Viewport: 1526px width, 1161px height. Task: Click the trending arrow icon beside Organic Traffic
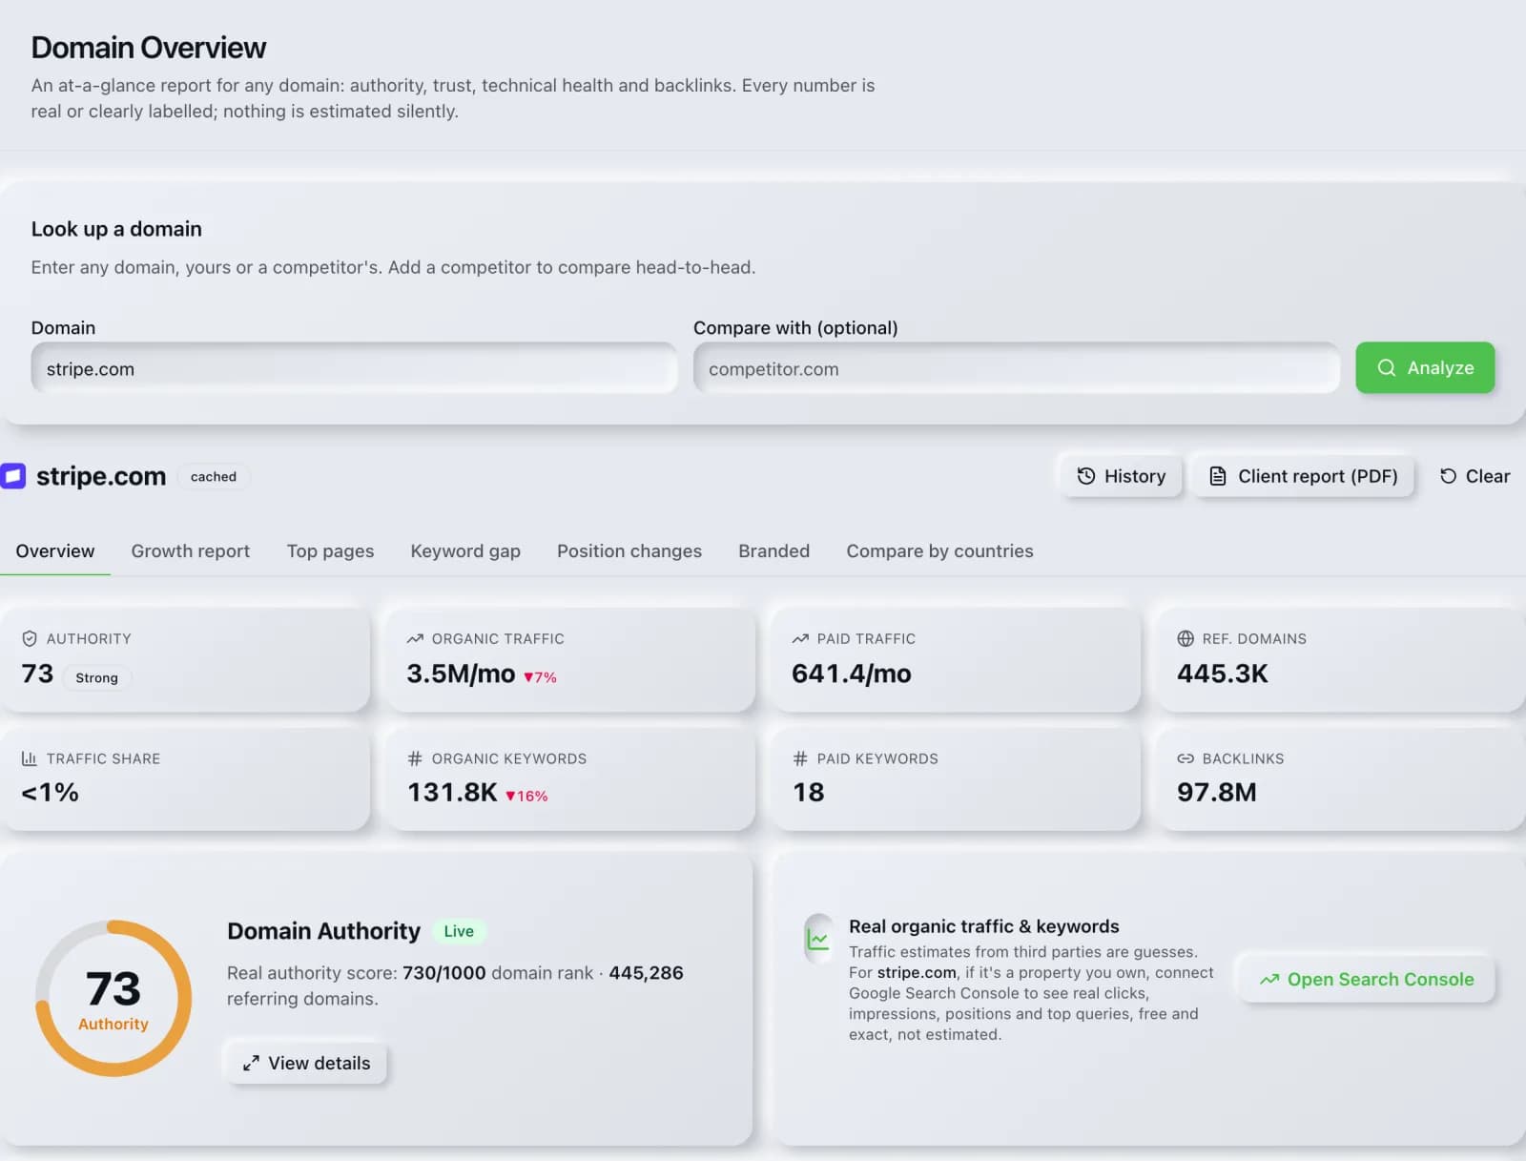[415, 639]
